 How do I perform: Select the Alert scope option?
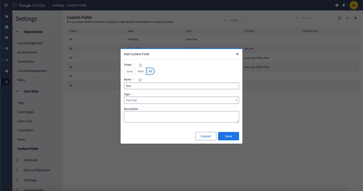coord(141,71)
